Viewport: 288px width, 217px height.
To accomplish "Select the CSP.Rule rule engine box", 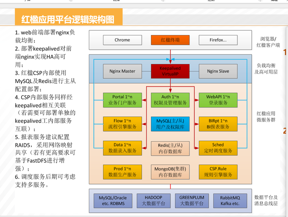I will pyautogui.click(x=218, y=172).
